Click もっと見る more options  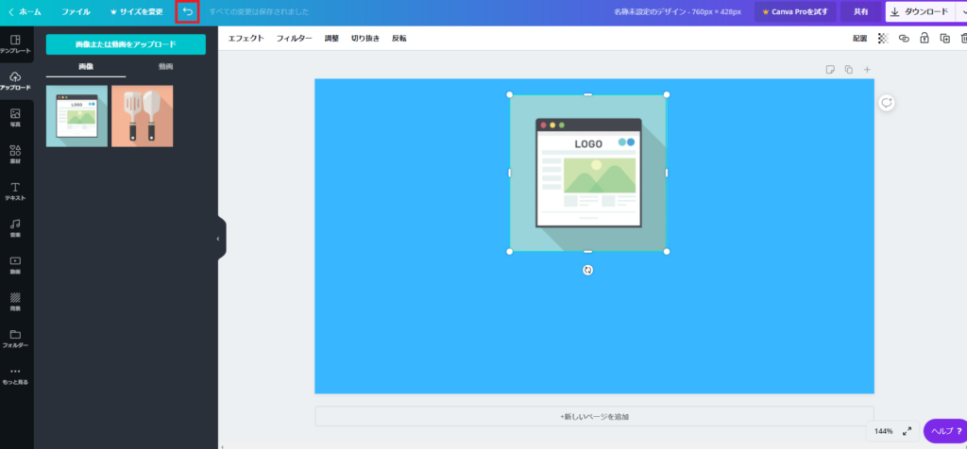[15, 375]
